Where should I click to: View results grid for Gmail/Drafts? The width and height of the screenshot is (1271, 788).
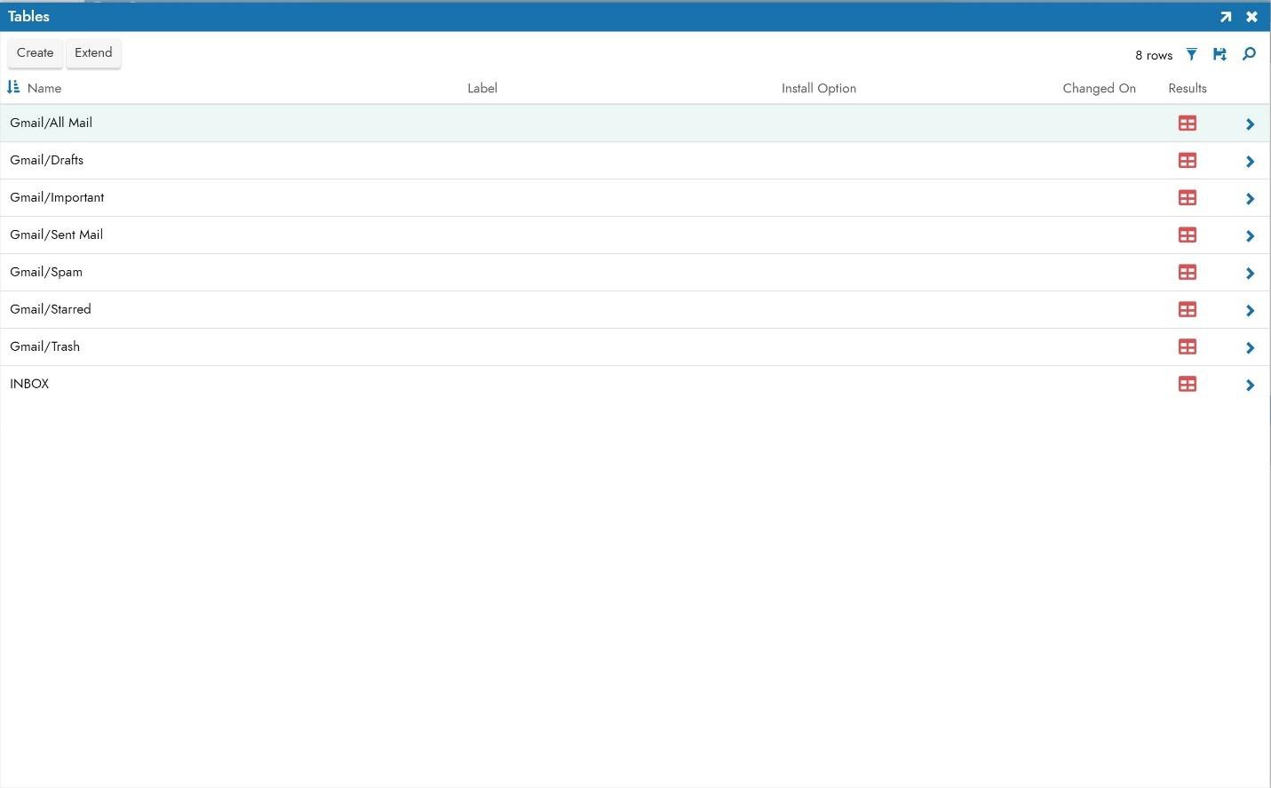pyautogui.click(x=1187, y=161)
